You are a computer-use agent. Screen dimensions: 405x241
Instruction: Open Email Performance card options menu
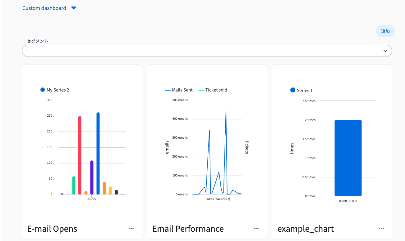pyautogui.click(x=256, y=228)
